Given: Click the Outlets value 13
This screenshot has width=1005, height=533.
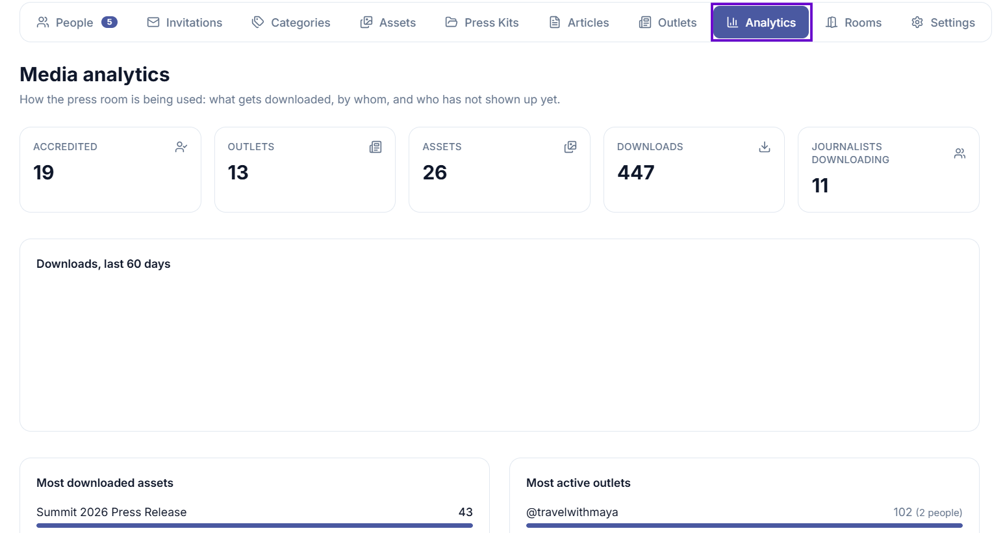Looking at the screenshot, I should pos(238,172).
